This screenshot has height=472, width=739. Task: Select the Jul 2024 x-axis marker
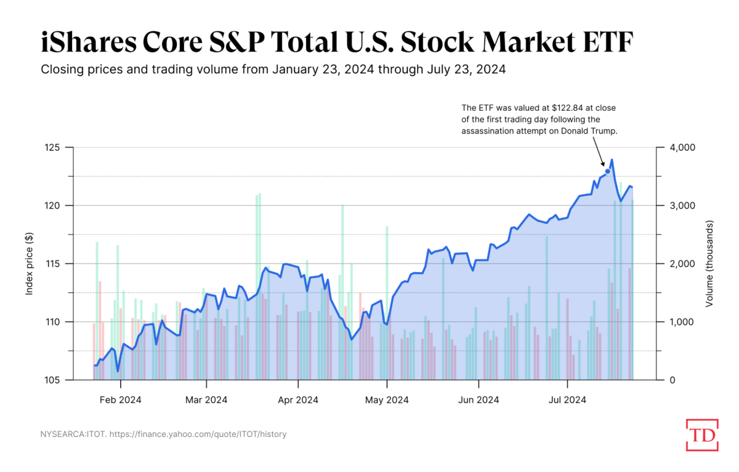point(567,399)
